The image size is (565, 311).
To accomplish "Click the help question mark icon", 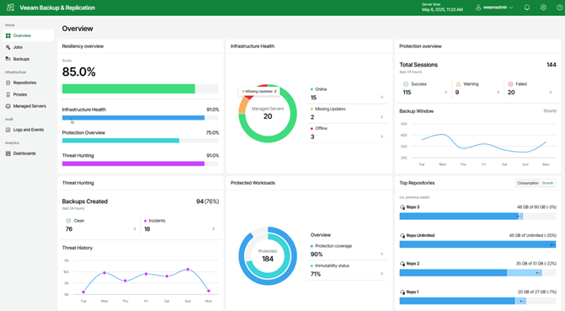I will pyautogui.click(x=560, y=8).
